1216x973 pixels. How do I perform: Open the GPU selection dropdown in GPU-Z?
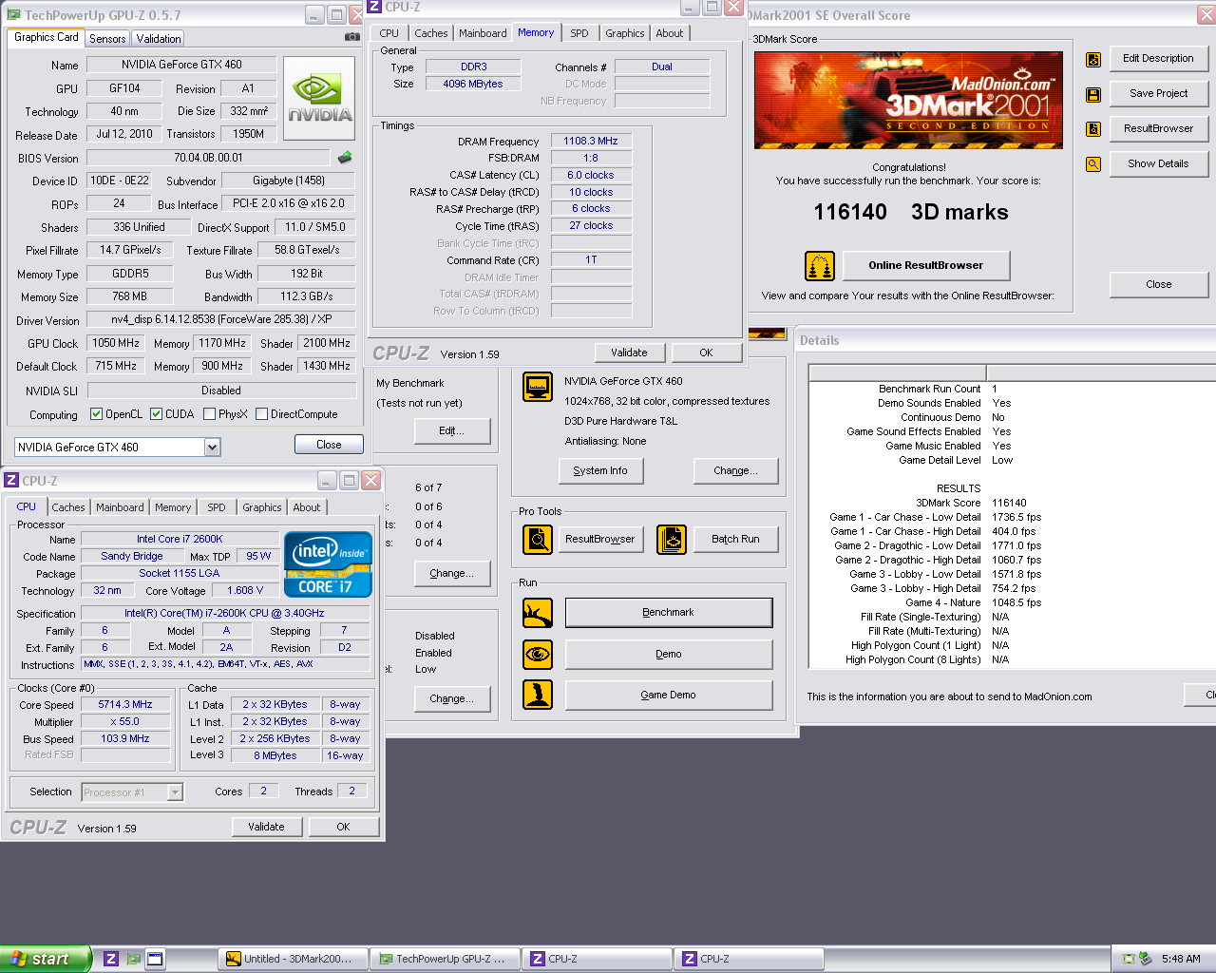(x=212, y=448)
